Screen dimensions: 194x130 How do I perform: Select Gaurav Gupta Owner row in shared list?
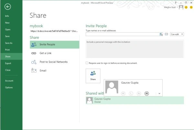(135, 100)
